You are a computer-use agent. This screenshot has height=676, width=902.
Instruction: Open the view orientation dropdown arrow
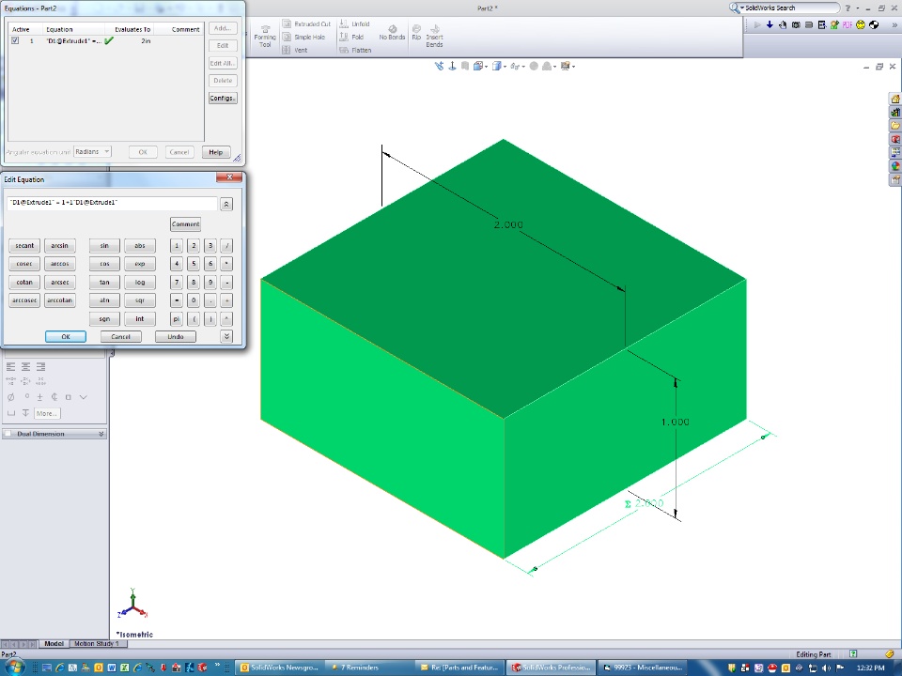pos(486,67)
